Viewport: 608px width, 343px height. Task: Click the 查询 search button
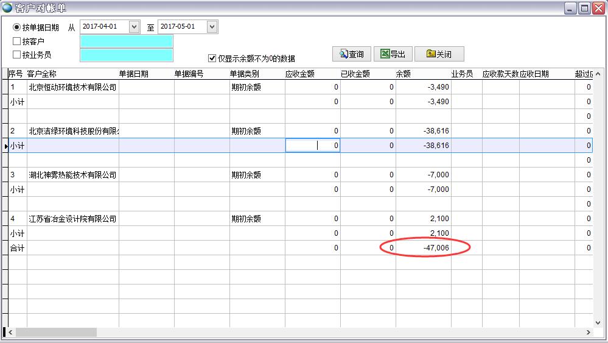tap(351, 54)
